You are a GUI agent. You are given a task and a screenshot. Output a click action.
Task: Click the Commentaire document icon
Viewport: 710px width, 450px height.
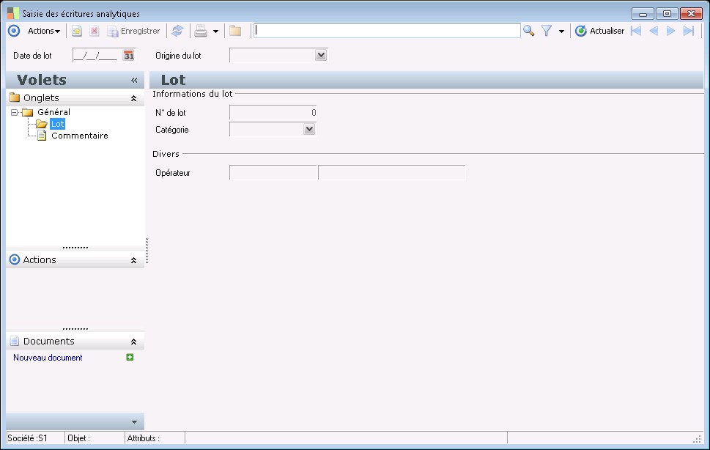point(42,136)
